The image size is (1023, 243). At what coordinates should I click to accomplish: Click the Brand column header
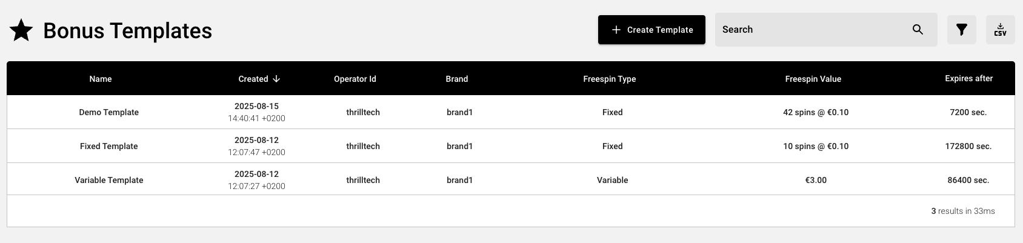[456, 79]
